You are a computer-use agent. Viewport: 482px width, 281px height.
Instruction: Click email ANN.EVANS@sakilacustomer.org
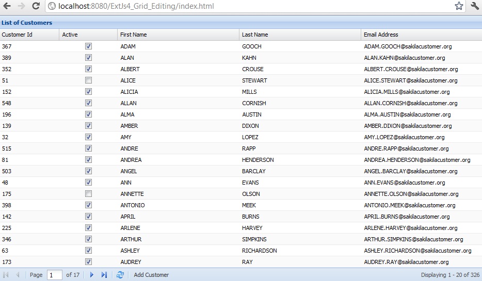[x=405, y=183]
